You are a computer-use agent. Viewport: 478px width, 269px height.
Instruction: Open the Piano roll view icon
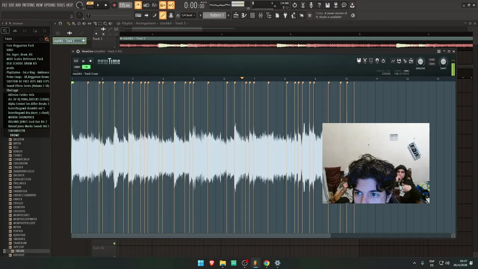tap(244, 15)
